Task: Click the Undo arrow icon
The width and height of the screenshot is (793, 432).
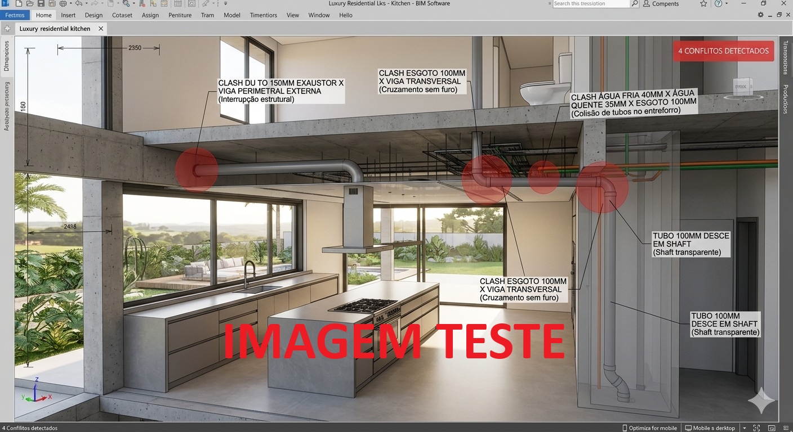Action: (79, 4)
